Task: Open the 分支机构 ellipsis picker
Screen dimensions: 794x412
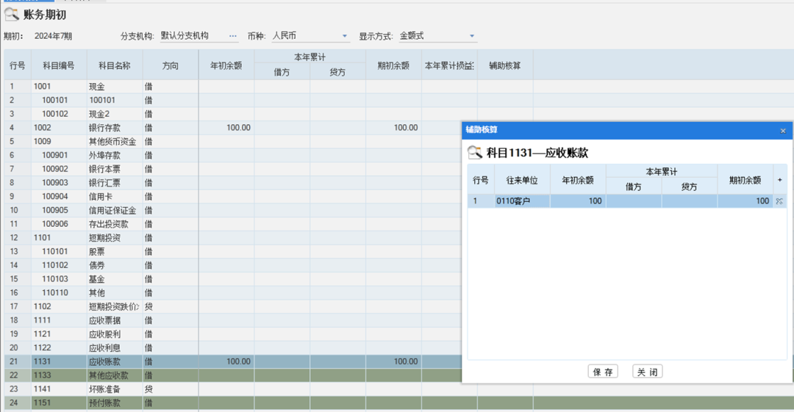Action: tap(233, 36)
